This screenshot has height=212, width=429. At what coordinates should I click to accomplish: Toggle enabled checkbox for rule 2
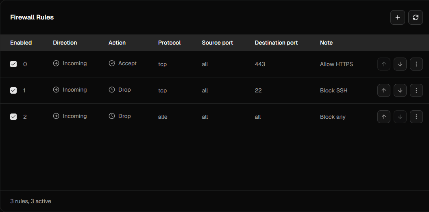[13, 117]
